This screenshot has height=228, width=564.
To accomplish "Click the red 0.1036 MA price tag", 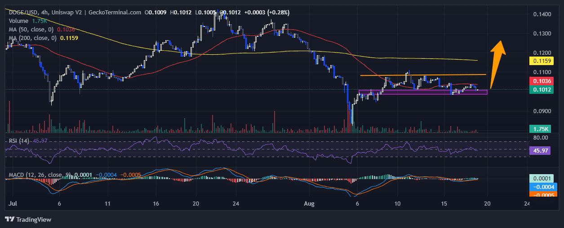I will [544, 81].
